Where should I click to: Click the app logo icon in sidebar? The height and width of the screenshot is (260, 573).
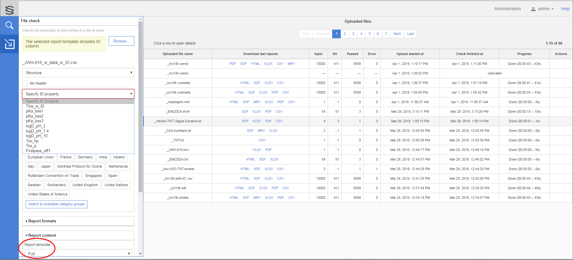pyautogui.click(x=9, y=10)
